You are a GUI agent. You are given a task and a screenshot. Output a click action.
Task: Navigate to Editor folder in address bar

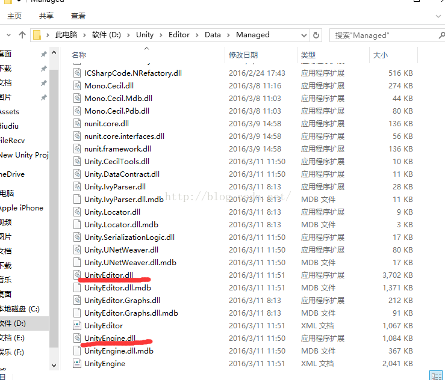(x=179, y=35)
